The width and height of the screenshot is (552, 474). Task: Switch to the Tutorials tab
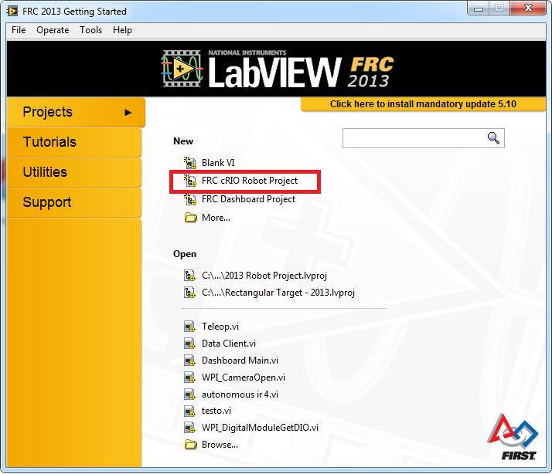pos(74,142)
